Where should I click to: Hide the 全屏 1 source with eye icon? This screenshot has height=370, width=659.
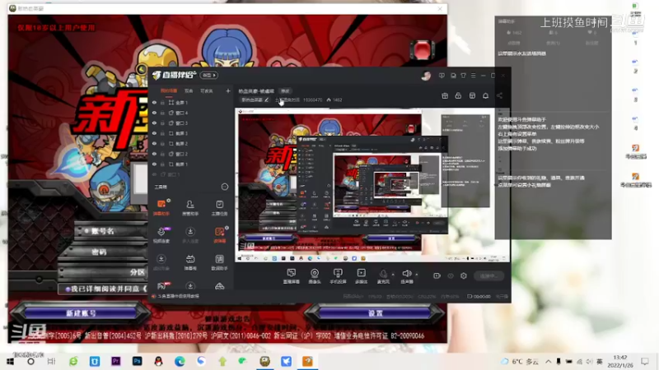pyautogui.click(x=154, y=102)
